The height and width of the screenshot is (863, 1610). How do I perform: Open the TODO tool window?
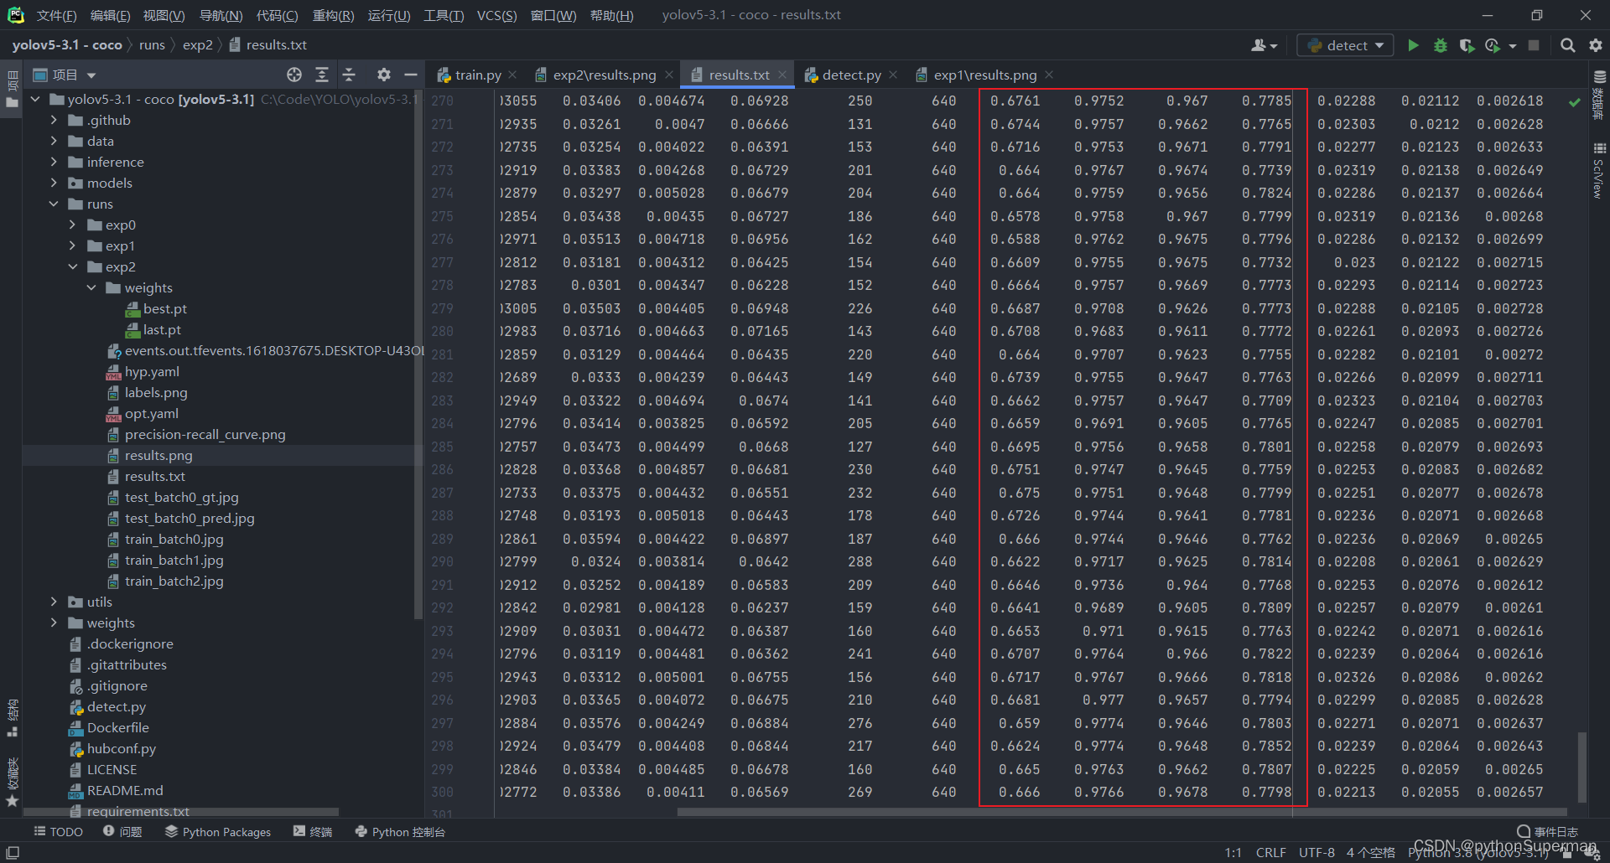click(58, 831)
